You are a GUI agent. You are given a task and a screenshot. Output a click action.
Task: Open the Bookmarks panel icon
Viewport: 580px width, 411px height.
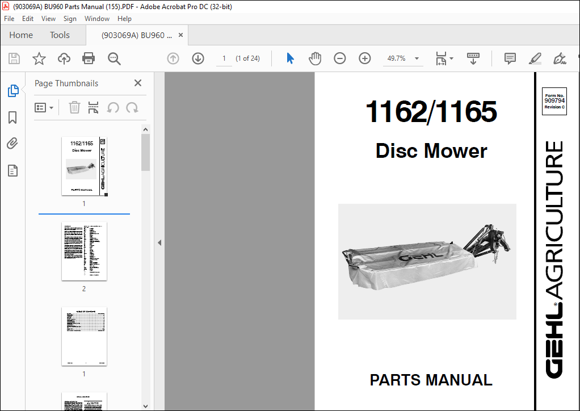(12, 118)
